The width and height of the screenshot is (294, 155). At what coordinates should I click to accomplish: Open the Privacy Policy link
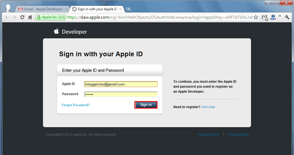tap(239, 135)
